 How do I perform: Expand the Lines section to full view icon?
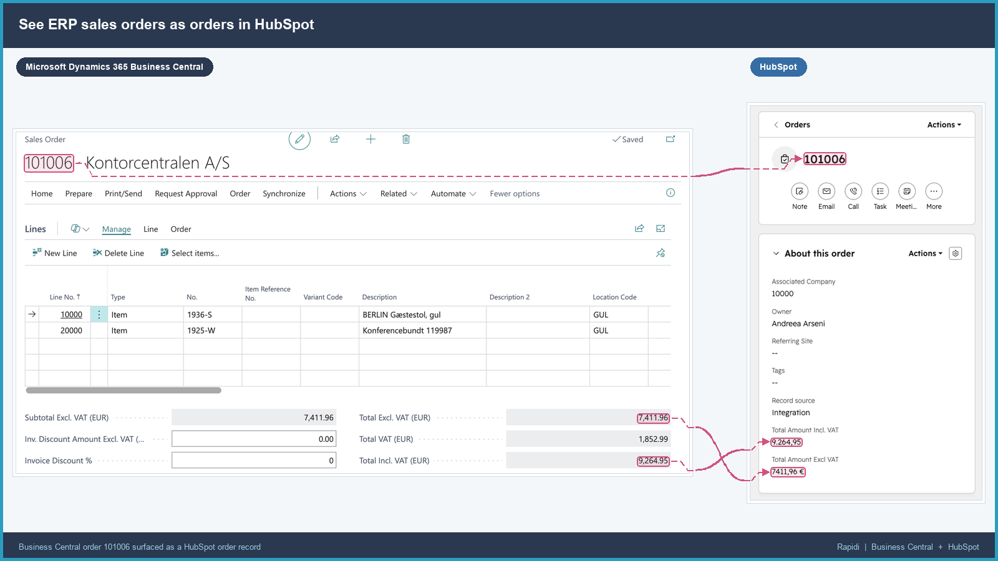click(x=661, y=229)
